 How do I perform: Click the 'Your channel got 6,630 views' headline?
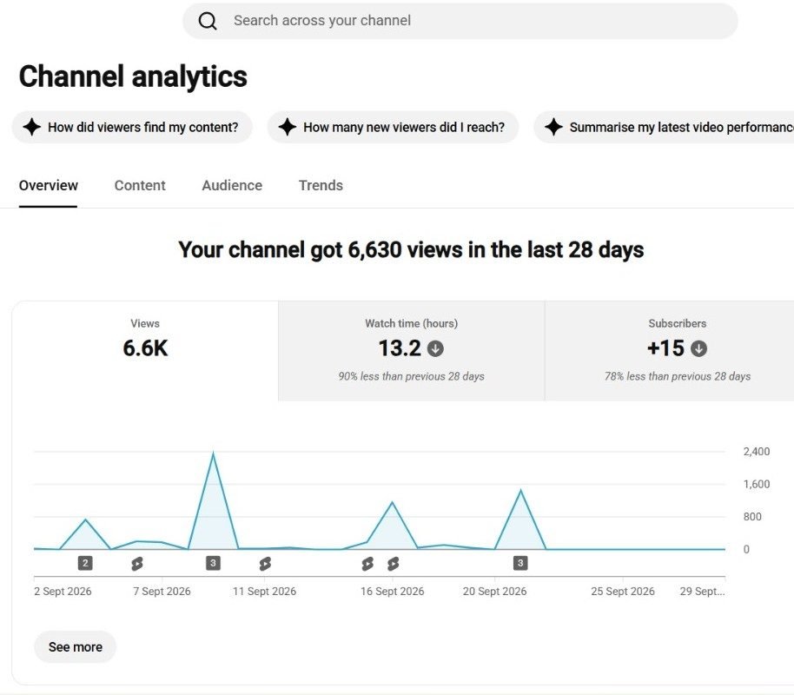[411, 249]
